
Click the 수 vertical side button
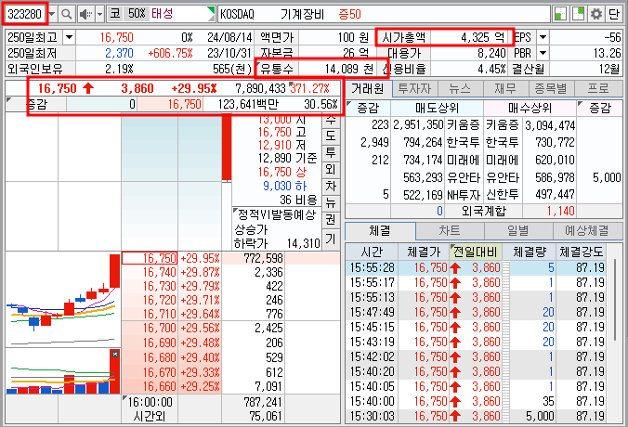pyautogui.click(x=331, y=120)
